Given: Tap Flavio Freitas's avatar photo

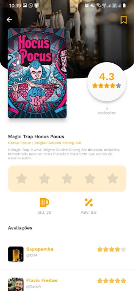Looking at the screenshot, I should coord(16,284).
